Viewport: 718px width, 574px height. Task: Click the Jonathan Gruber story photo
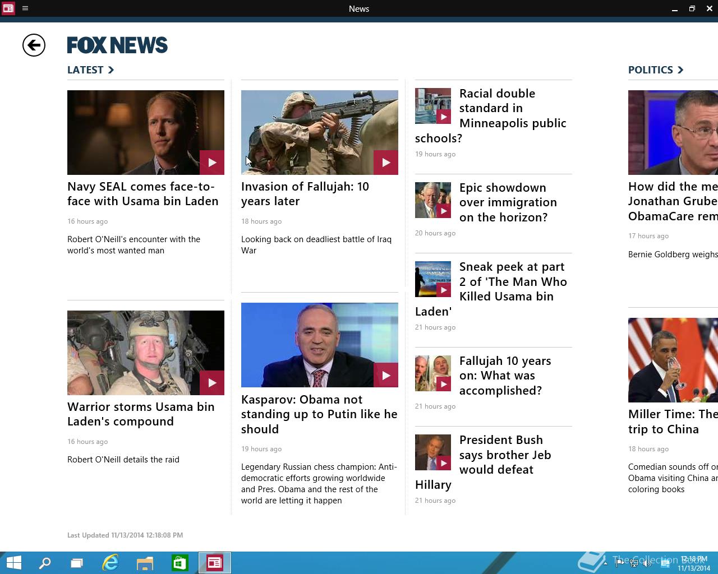(x=673, y=132)
